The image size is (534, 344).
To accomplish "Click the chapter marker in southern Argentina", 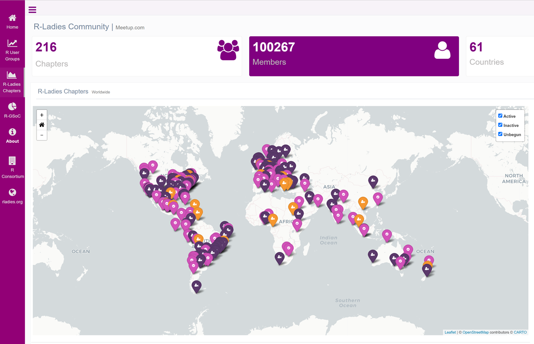I will click(x=197, y=285).
